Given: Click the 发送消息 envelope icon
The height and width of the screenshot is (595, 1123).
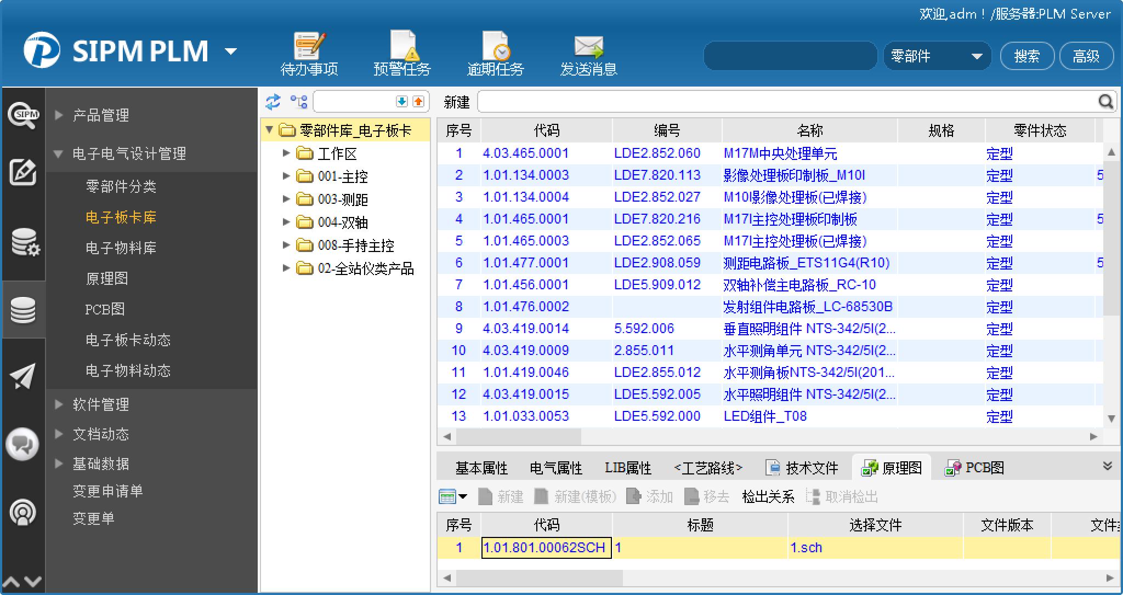Looking at the screenshot, I should [x=588, y=47].
